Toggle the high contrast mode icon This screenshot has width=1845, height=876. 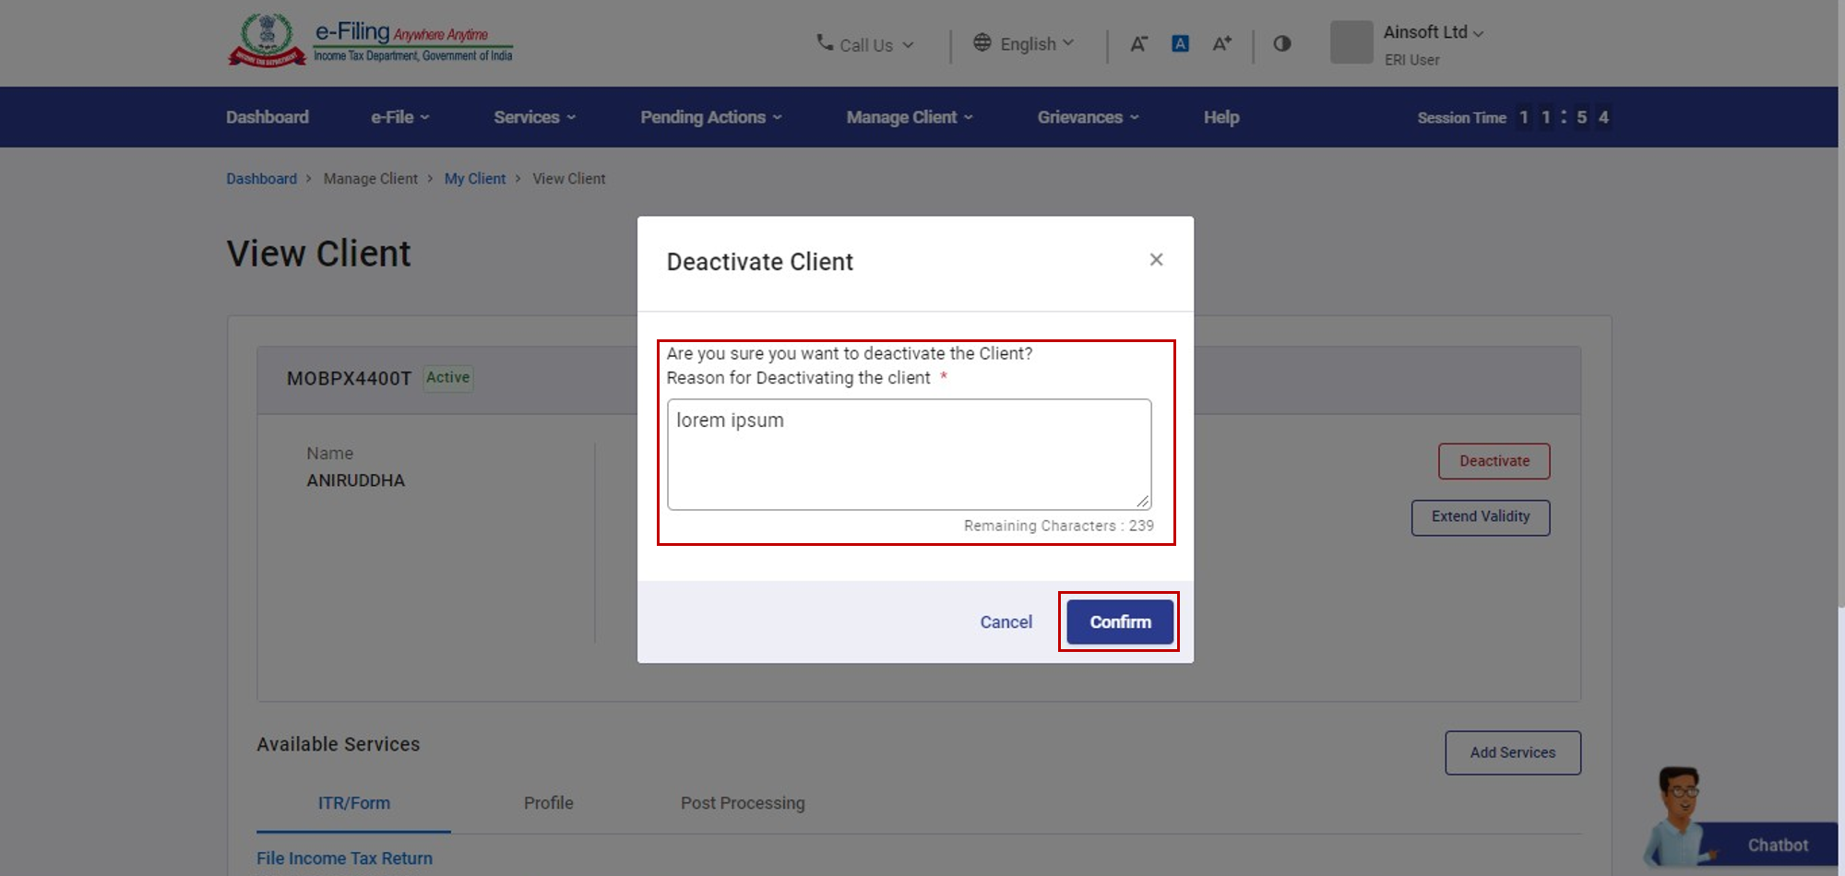[x=1281, y=43]
